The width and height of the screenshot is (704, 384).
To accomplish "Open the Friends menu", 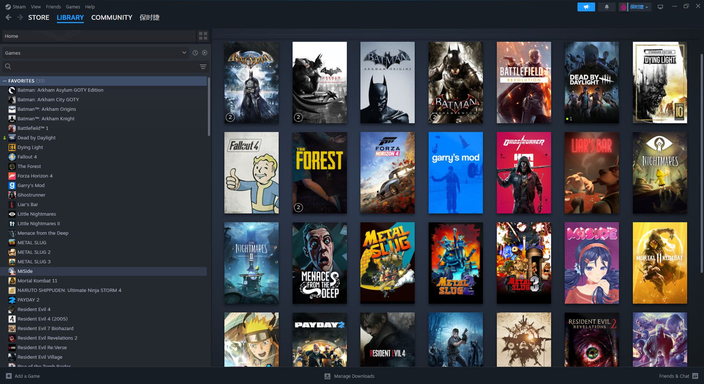I will click(53, 7).
